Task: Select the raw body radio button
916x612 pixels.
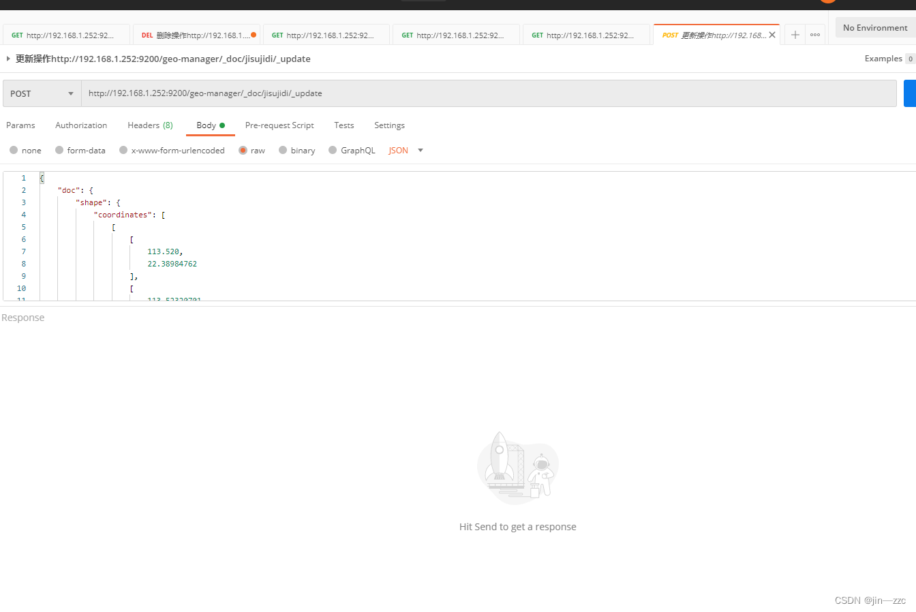Action: tap(243, 150)
